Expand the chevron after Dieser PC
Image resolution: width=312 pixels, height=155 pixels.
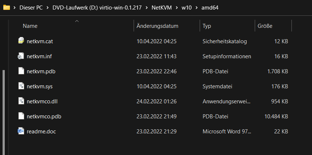pos(48,8)
